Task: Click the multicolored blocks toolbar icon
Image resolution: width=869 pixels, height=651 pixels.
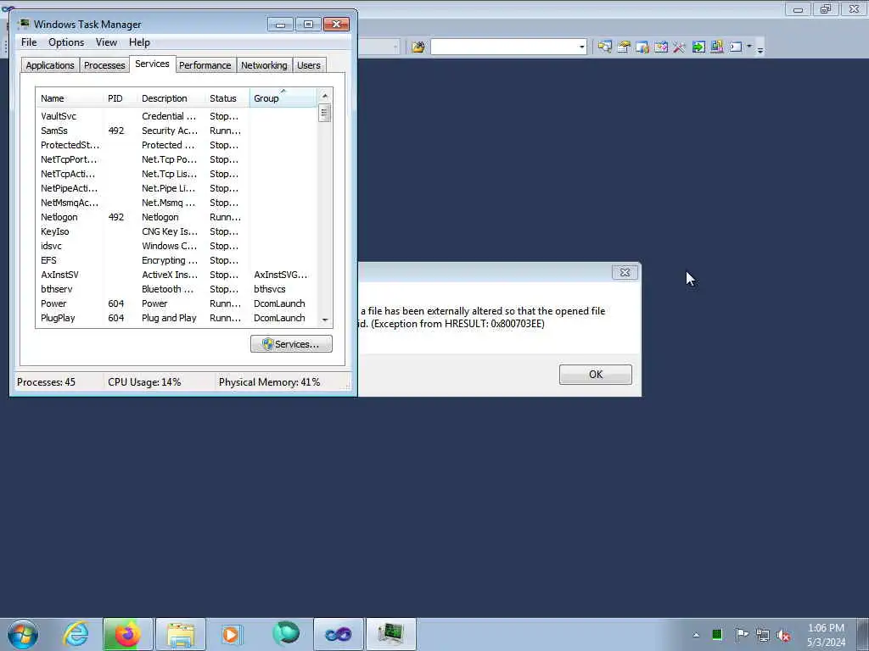Action: (x=717, y=47)
